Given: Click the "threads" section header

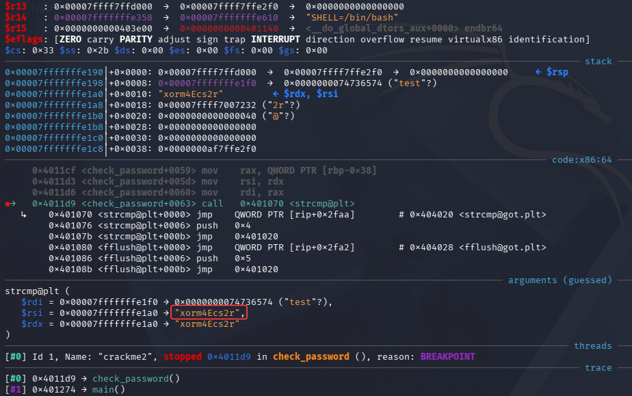Looking at the screenshot, I should (x=592, y=345).
